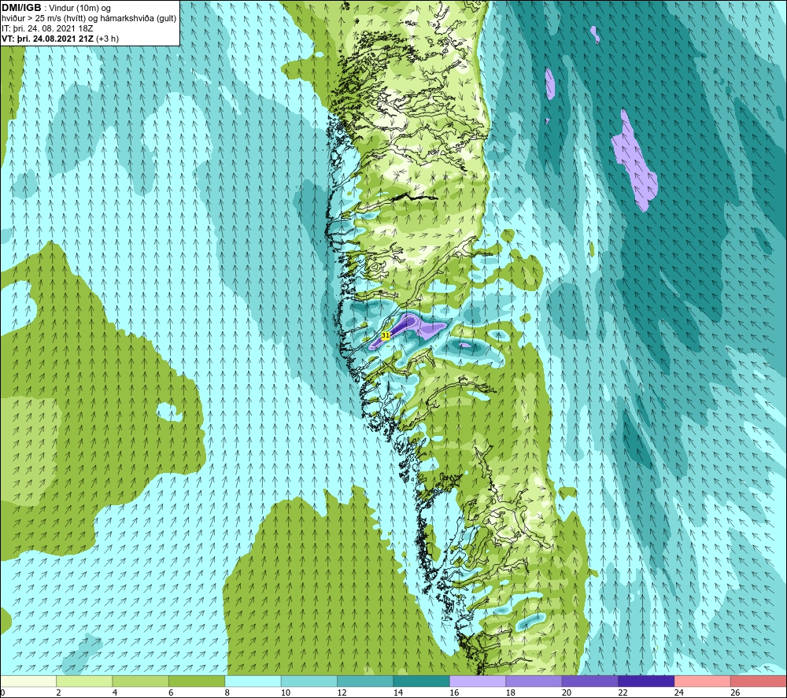Select the 10–12 m/s cyan legend swatch
The image size is (787, 698).
pos(309,681)
